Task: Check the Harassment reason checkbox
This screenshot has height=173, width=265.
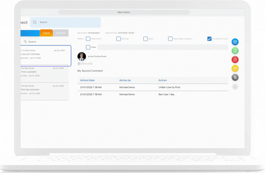Action: pos(88,39)
